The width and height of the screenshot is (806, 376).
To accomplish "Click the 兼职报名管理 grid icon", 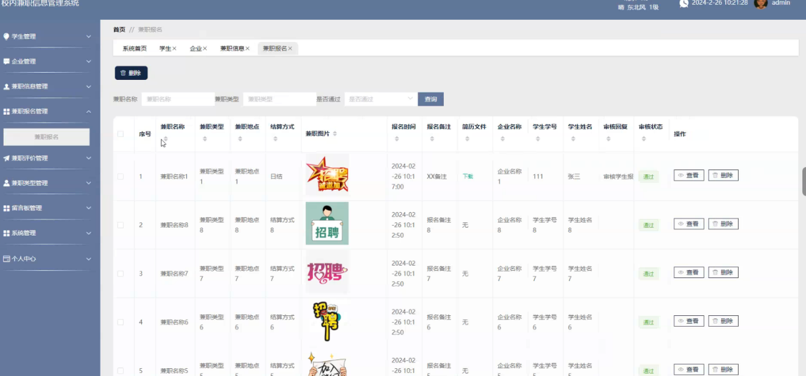I will click(x=7, y=112).
